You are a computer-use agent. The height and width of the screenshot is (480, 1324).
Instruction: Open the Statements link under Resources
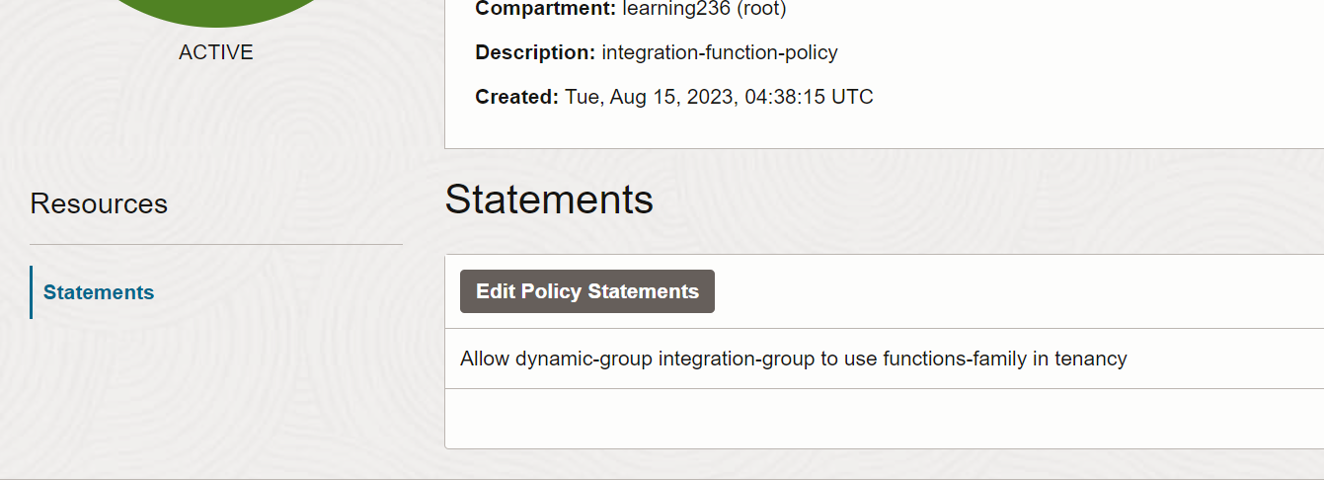pos(99,292)
